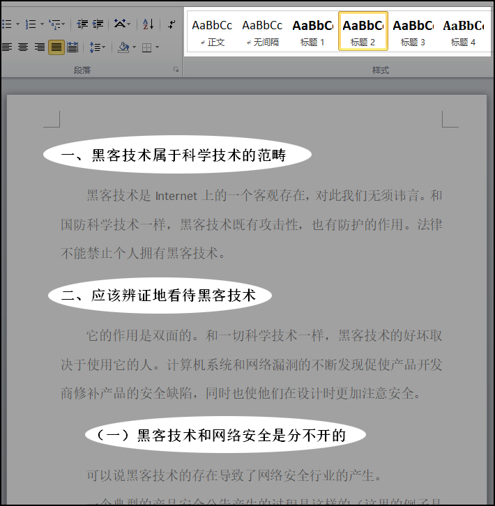Click the bullet list icon

tap(6, 24)
